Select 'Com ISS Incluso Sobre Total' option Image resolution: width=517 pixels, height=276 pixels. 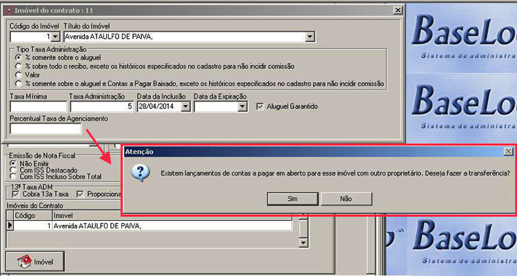12,177
